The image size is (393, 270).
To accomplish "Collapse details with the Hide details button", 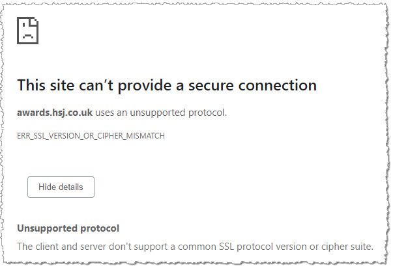I will tap(61, 187).
